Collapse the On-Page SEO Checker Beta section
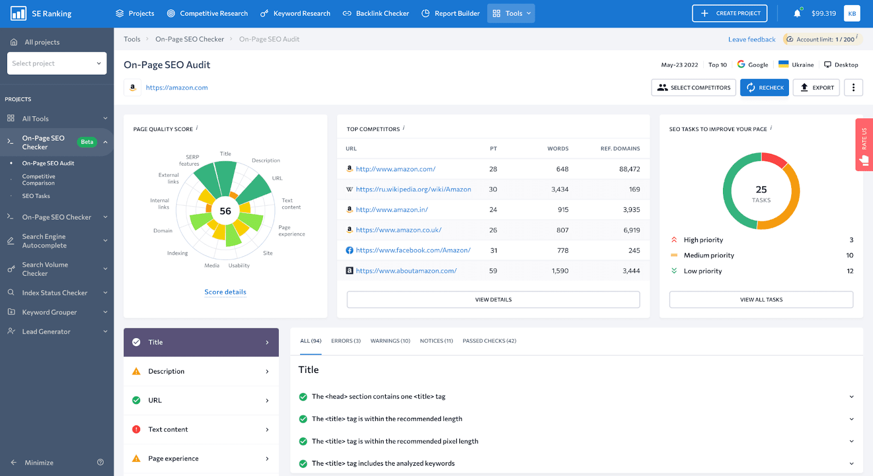The image size is (873, 476). coord(105,142)
